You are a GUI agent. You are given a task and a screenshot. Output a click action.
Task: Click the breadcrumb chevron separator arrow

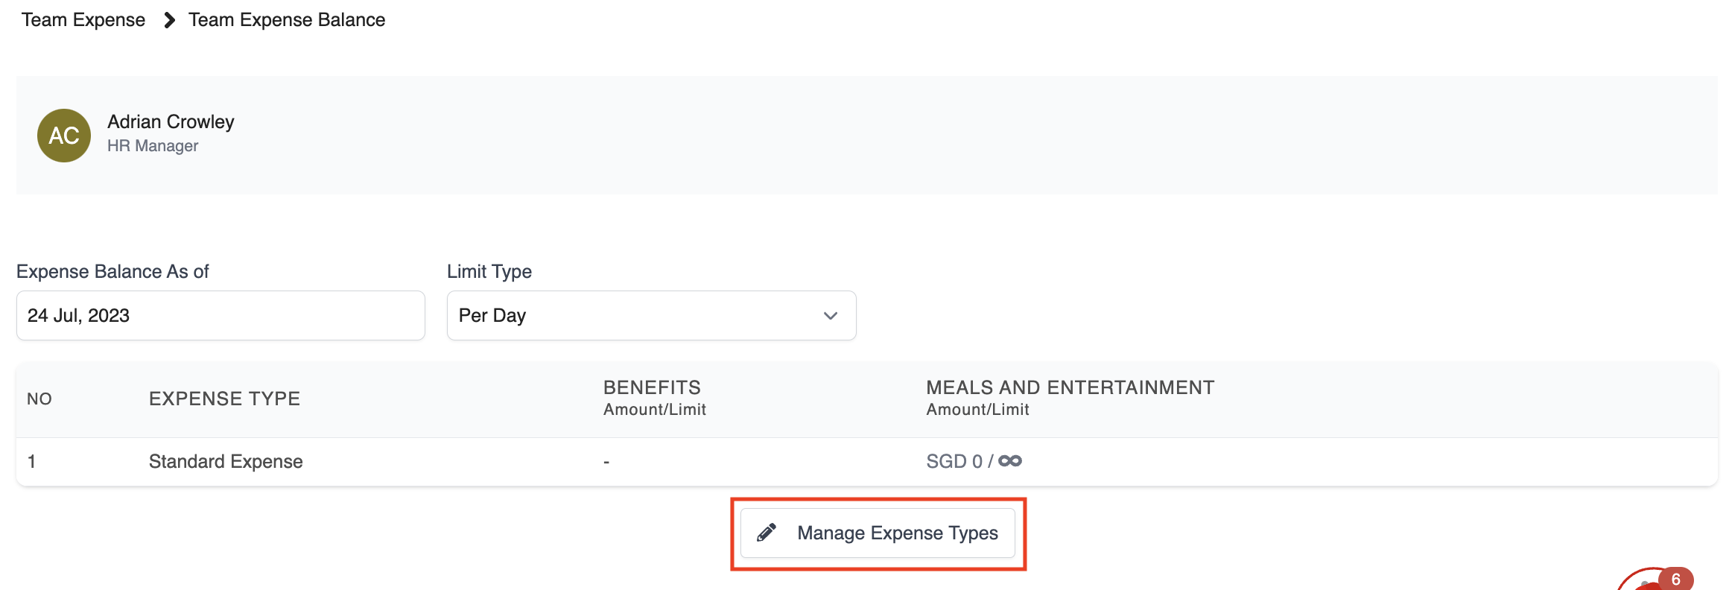[169, 20]
